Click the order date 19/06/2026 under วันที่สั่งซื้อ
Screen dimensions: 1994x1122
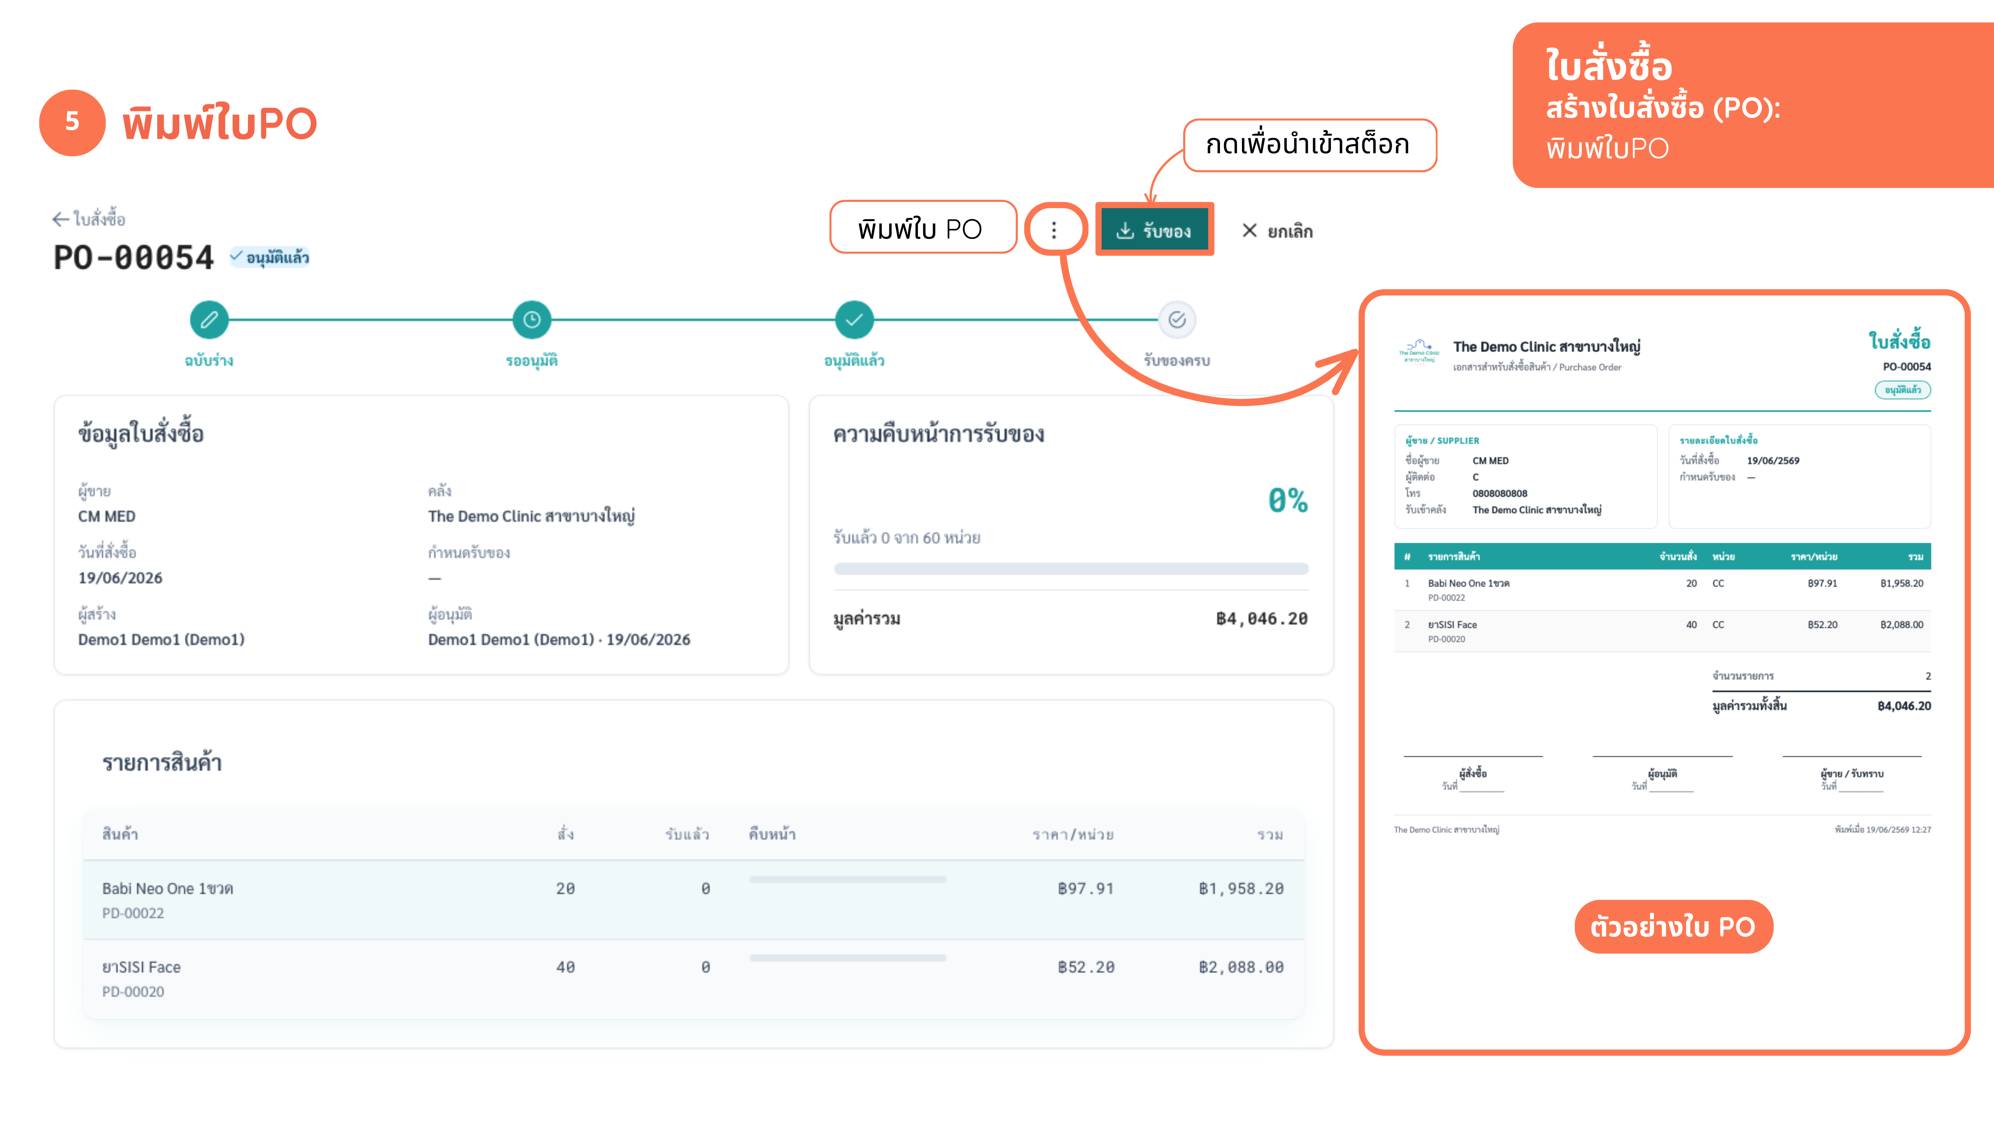[x=120, y=578]
